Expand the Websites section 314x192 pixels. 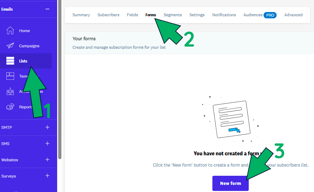pyautogui.click(x=47, y=160)
